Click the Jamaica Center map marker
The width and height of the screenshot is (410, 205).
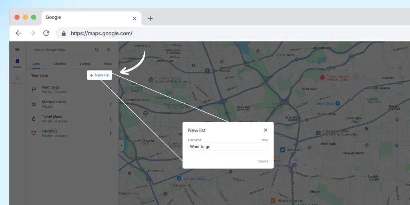179,178
